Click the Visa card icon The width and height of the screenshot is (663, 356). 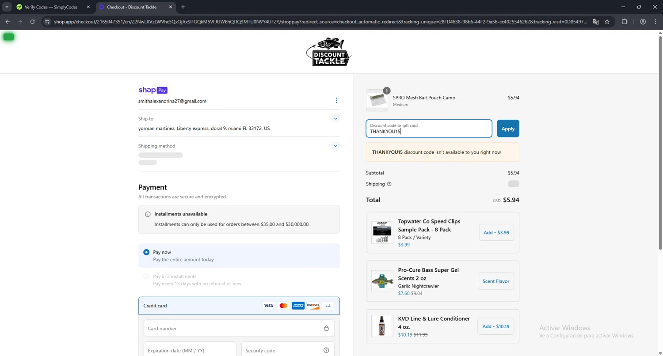pyautogui.click(x=268, y=306)
